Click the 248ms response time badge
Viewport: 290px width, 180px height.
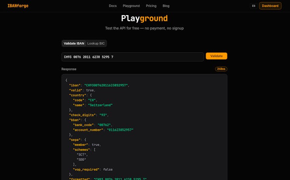pos(221,69)
